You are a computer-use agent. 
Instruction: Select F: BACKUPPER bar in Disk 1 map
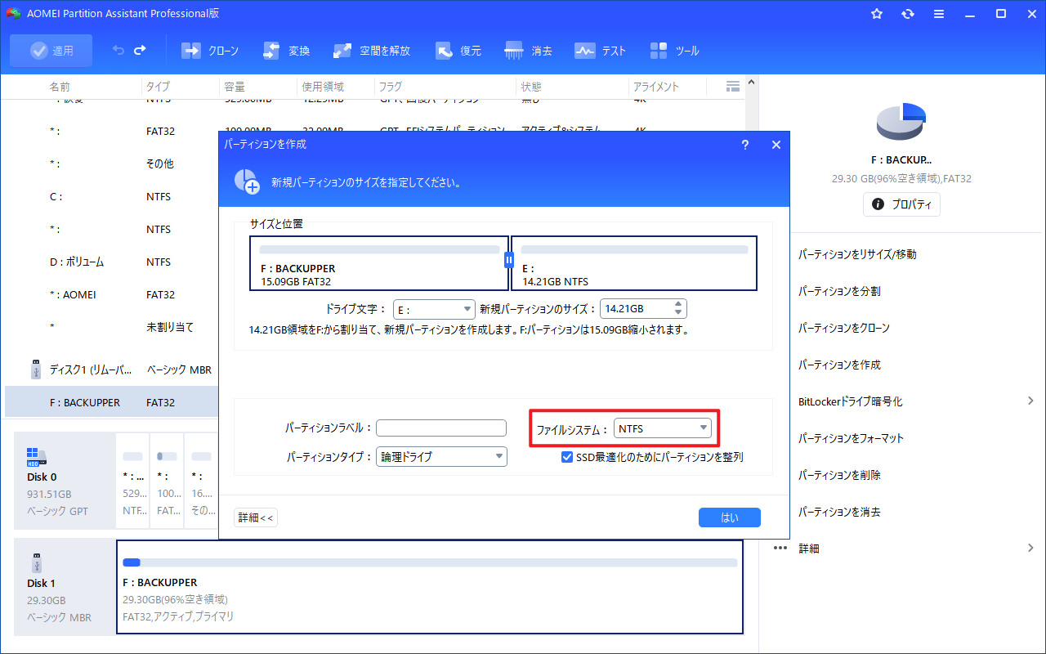[x=430, y=587]
